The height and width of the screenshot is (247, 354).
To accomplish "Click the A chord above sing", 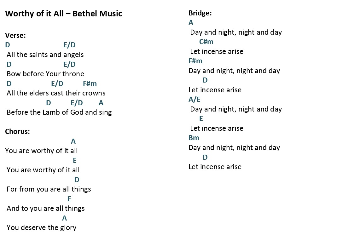I will tap(101, 103).
